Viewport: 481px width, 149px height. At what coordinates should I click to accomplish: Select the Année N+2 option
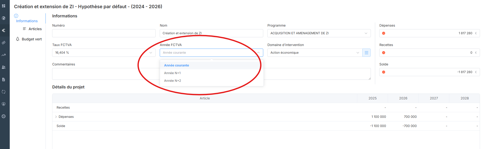(x=173, y=81)
